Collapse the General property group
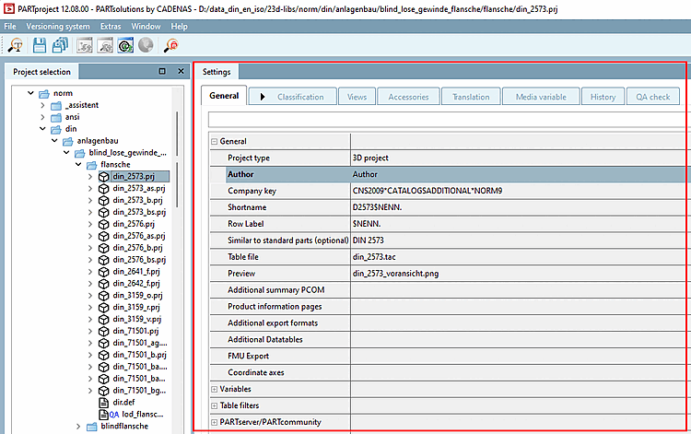The image size is (691, 434). [214, 142]
